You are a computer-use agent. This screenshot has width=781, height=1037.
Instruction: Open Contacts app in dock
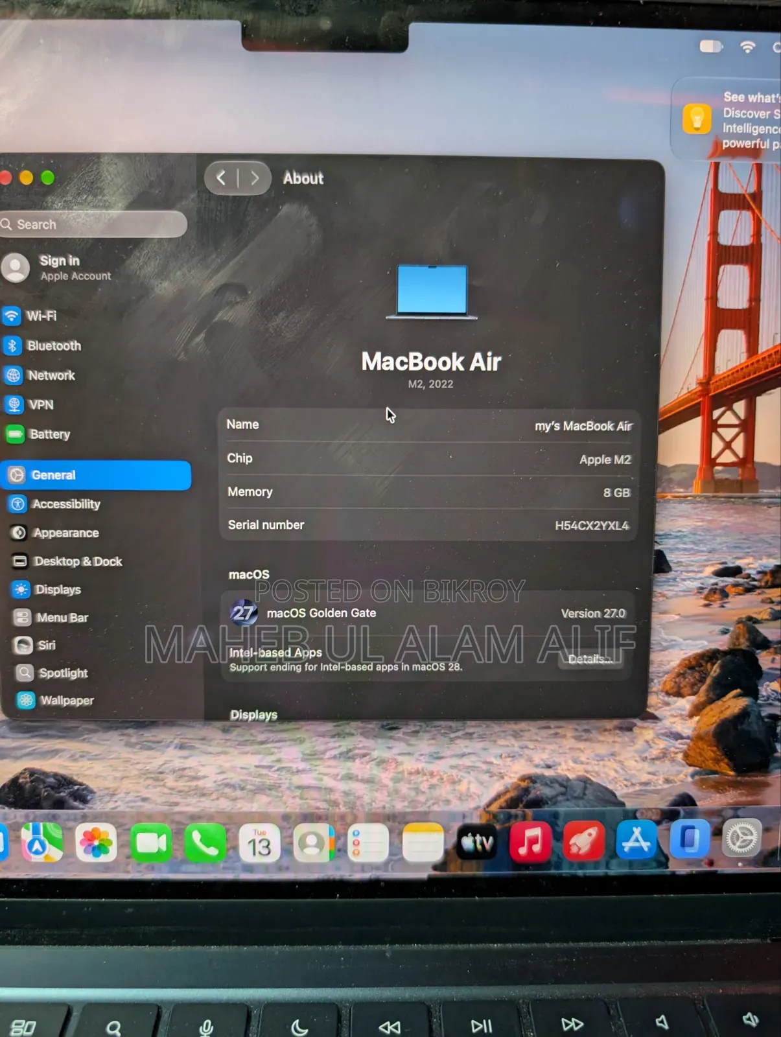pos(314,843)
